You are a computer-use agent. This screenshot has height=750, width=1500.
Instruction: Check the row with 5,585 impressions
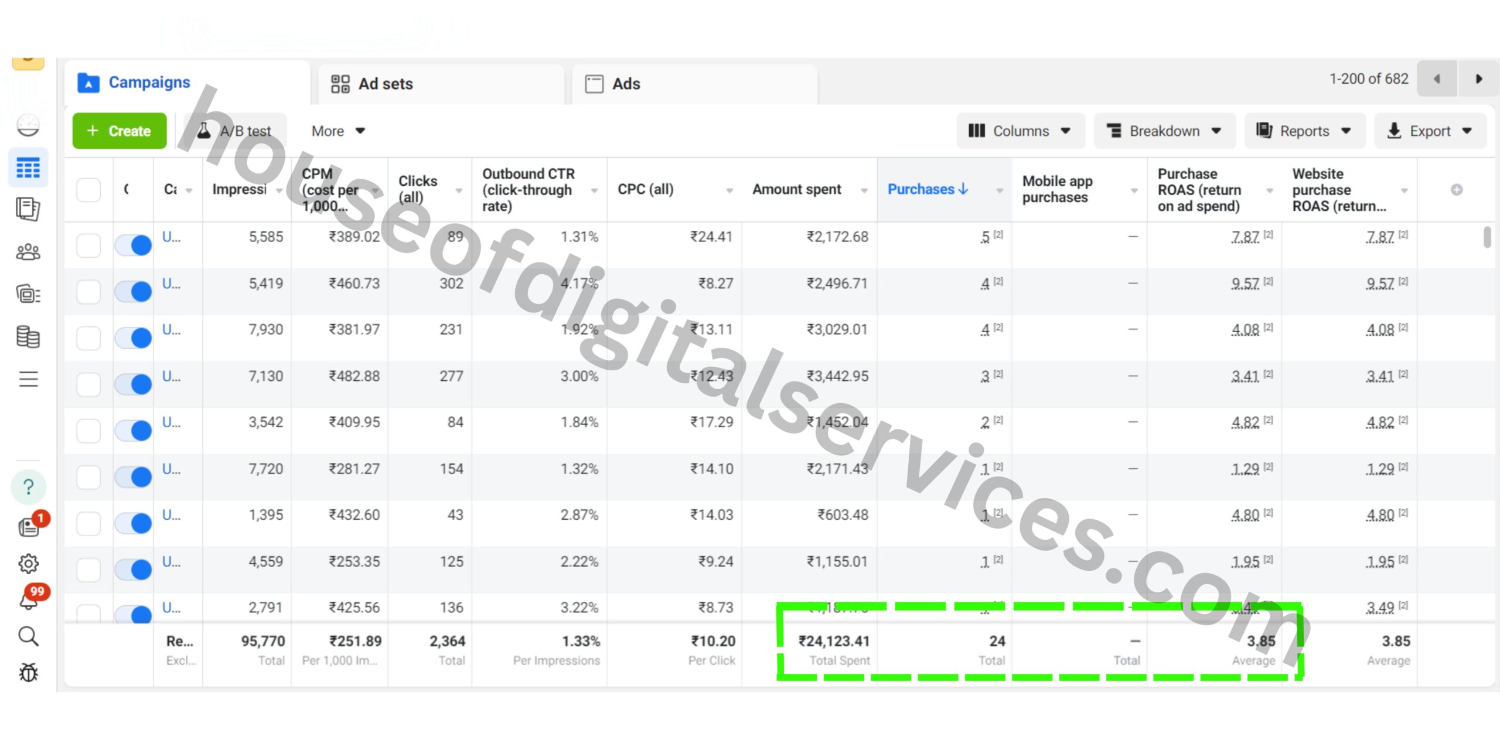tap(88, 245)
